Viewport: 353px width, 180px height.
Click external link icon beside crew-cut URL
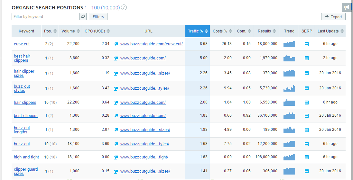(x=116, y=44)
